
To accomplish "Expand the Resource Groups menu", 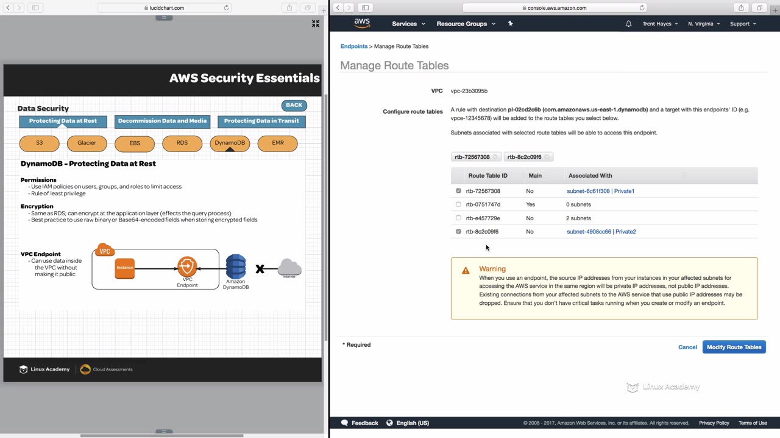I will pyautogui.click(x=466, y=24).
